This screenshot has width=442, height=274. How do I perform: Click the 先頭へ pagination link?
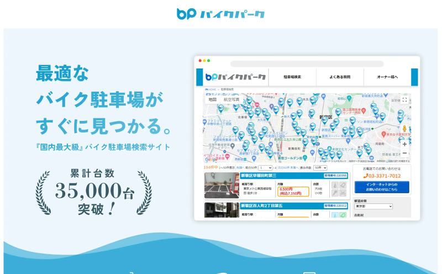pos(240,168)
